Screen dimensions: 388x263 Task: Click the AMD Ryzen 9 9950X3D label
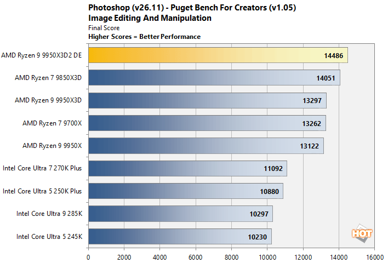click(48, 100)
